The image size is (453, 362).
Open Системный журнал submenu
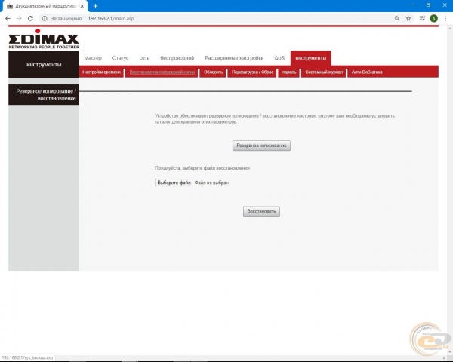(324, 72)
